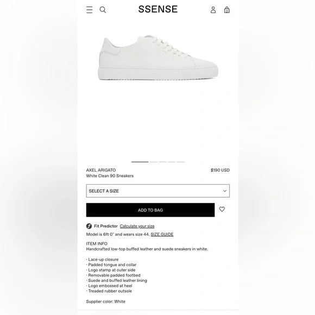Open the account profile icon
This screenshot has width=315, height=315.
click(x=213, y=10)
